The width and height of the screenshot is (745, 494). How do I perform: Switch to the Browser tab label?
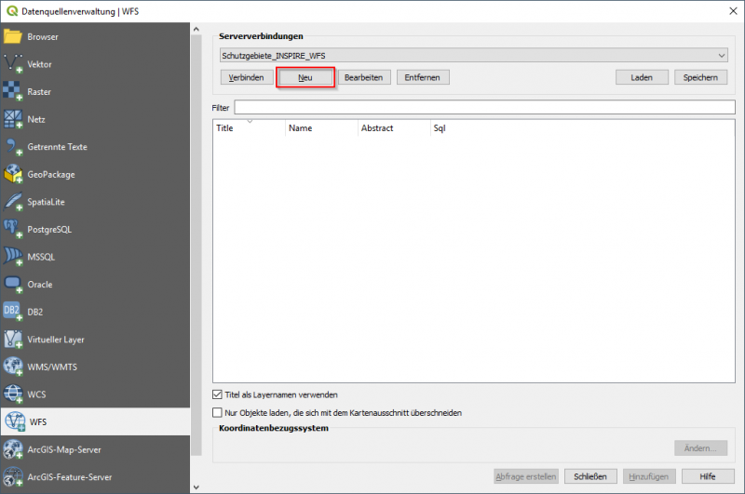[x=43, y=36]
